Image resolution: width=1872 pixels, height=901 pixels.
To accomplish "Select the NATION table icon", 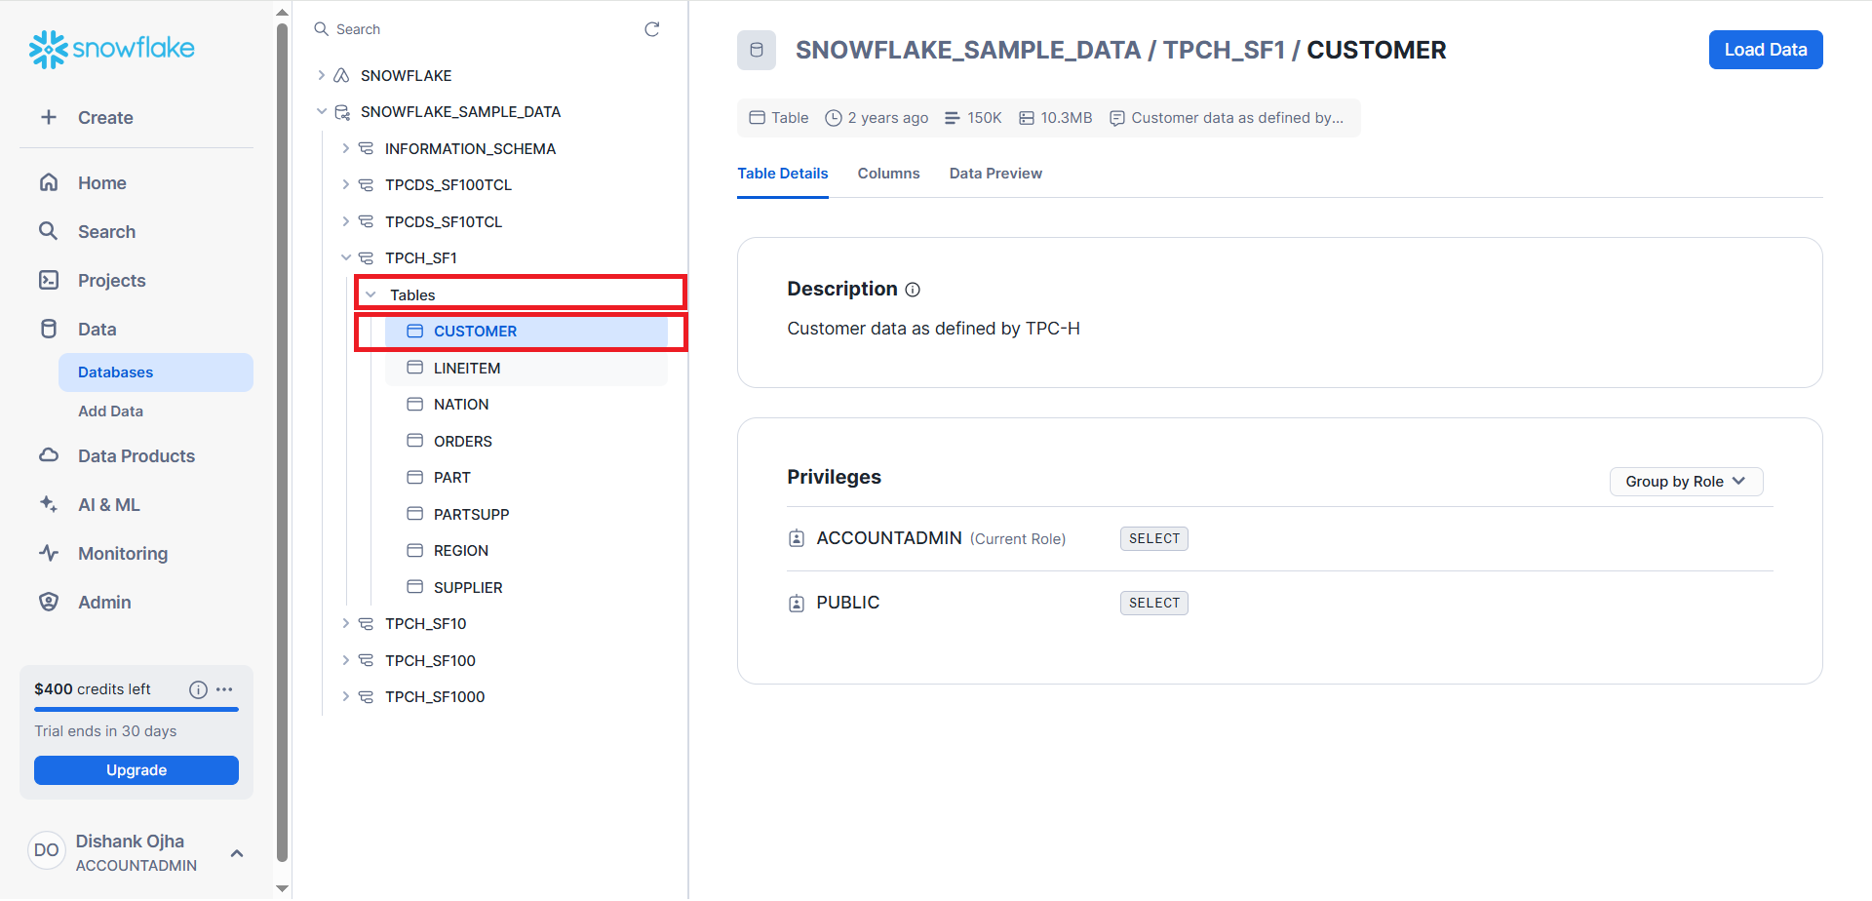I will (x=414, y=404).
